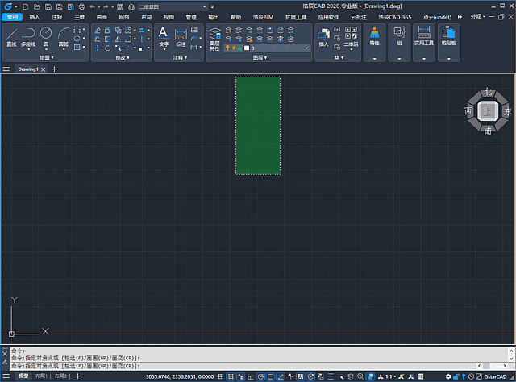516x382 pixels.
Task: Open 图层特性 layer properties
Action: pos(214,37)
